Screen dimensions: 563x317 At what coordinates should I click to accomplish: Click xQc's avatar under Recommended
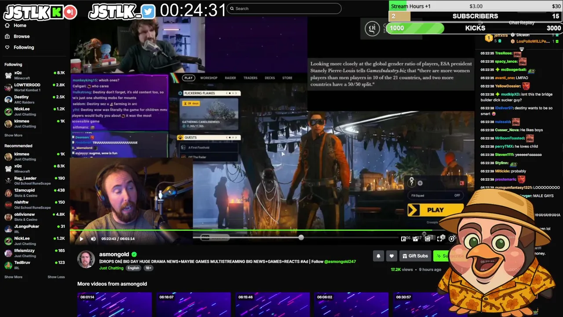click(x=8, y=169)
